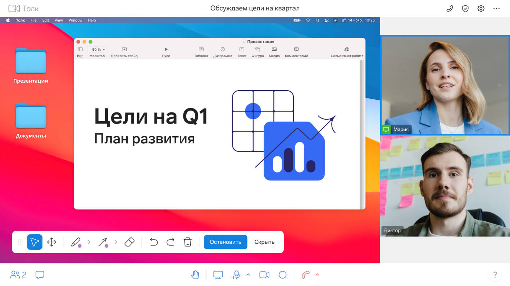Click the slide title Цели на Q1
510x286 pixels.
click(151, 116)
